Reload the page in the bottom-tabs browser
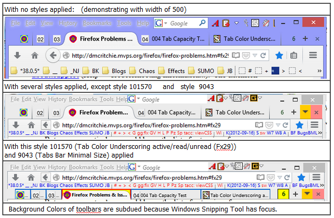334x218 pixels. (x=287, y=178)
